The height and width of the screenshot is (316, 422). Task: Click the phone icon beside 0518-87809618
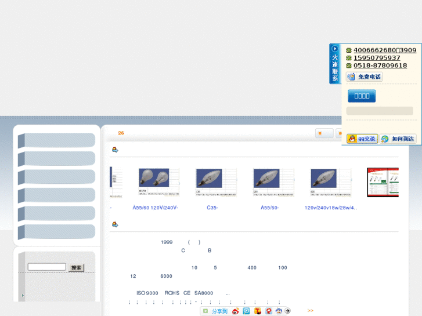point(349,66)
